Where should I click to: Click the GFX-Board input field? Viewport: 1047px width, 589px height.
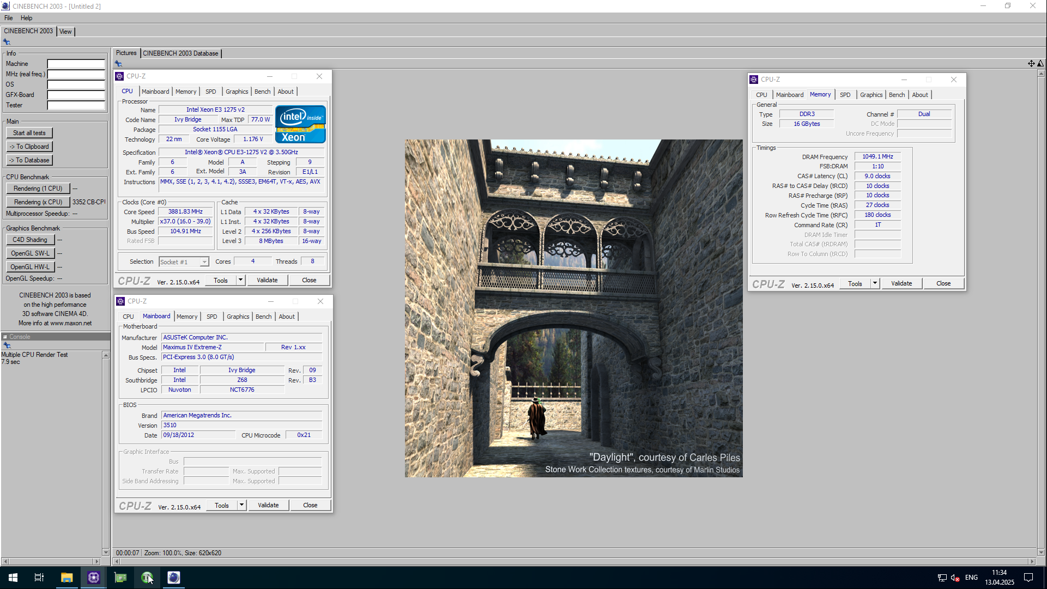(76, 95)
